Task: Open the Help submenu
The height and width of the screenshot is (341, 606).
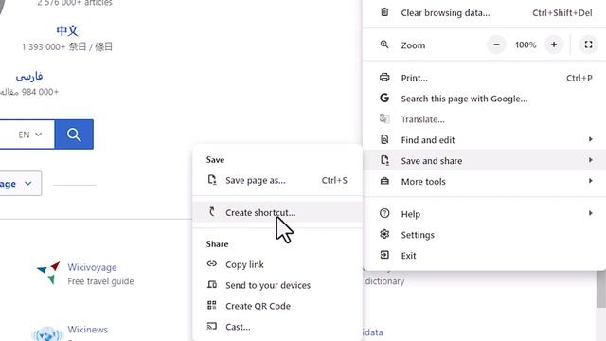Action: click(484, 214)
